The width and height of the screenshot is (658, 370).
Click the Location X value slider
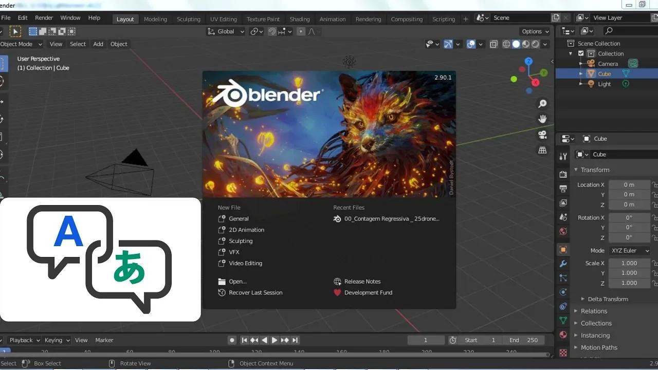(629, 184)
